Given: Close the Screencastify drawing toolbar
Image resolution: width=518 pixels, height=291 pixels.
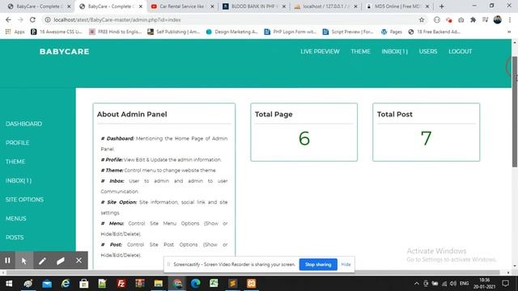Looking at the screenshot, I should [x=79, y=260].
